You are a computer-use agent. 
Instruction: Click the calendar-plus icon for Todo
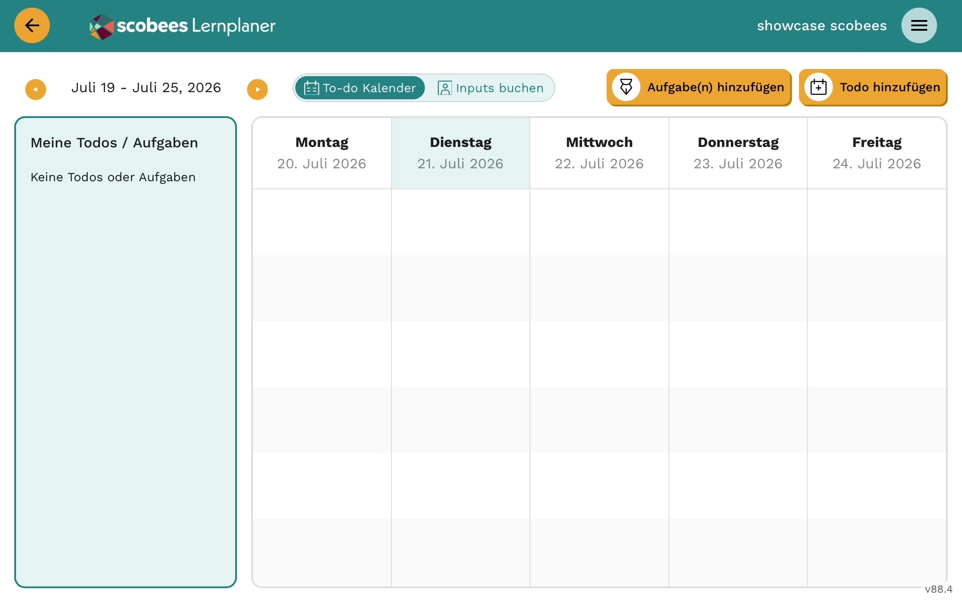tap(819, 87)
